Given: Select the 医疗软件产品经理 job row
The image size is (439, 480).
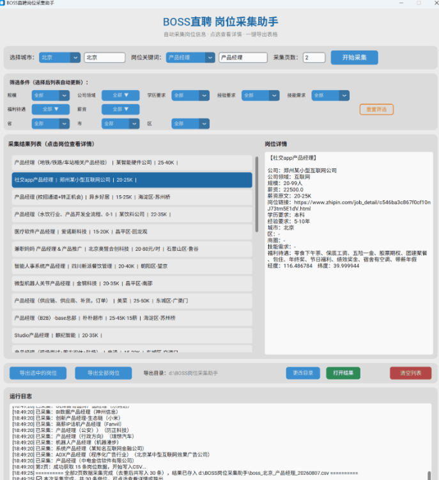Looking at the screenshot, I should pyautogui.click(x=132, y=232).
